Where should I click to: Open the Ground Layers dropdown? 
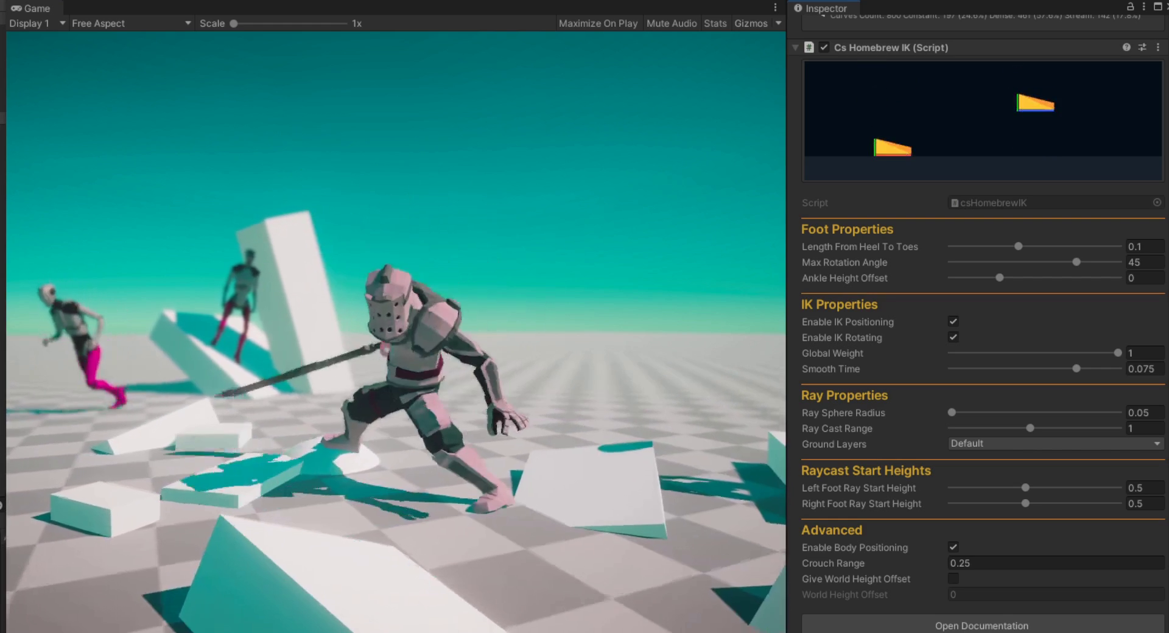[1056, 444]
